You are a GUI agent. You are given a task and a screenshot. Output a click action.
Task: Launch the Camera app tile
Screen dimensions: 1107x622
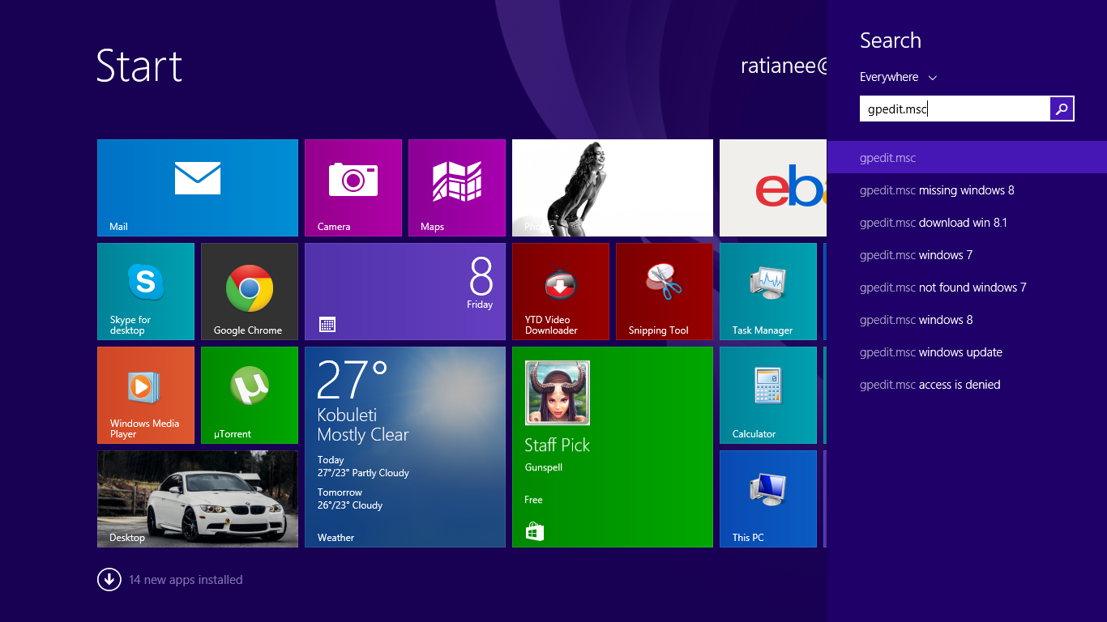coord(353,187)
